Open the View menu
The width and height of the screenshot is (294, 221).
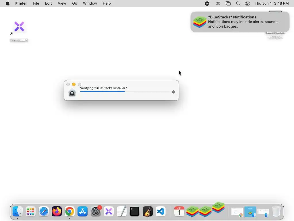pyautogui.click(x=62, y=3)
